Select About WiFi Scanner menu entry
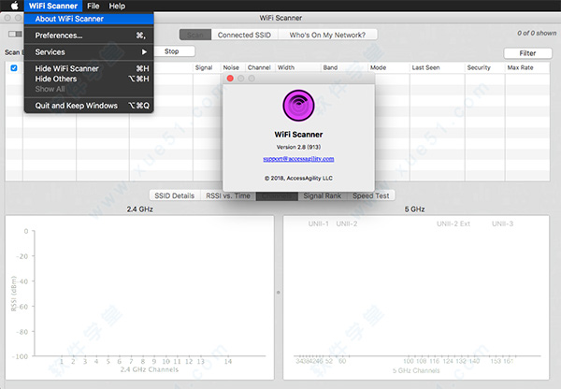This screenshot has height=389, width=561. coord(89,19)
